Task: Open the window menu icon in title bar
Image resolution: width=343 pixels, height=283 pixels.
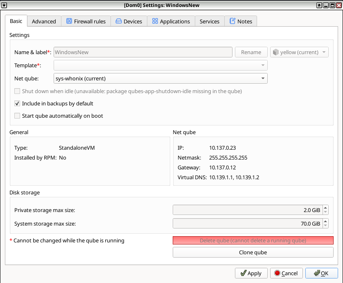Action: [x=4, y=5]
